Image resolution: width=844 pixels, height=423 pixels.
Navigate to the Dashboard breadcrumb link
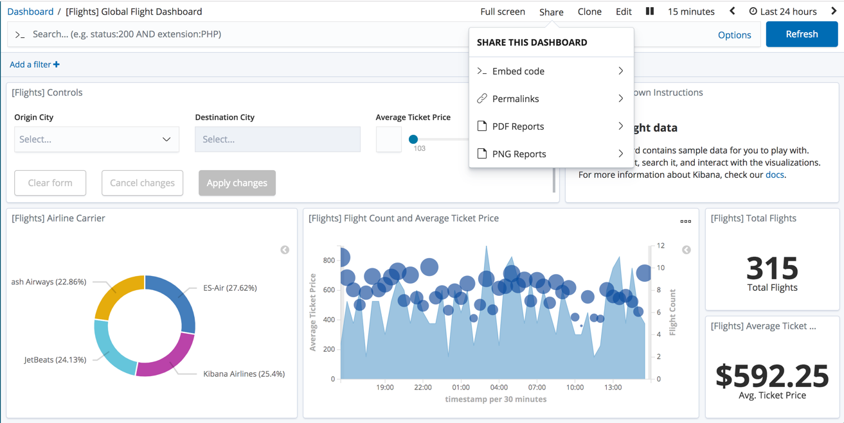click(30, 12)
